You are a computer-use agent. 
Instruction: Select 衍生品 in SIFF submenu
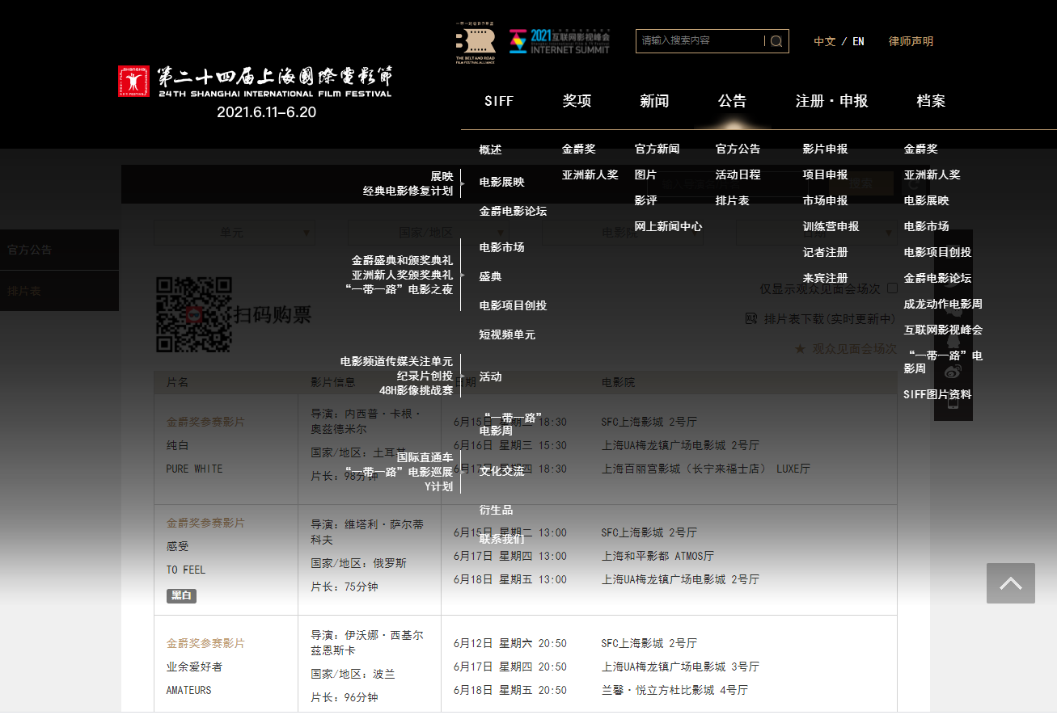pos(496,510)
